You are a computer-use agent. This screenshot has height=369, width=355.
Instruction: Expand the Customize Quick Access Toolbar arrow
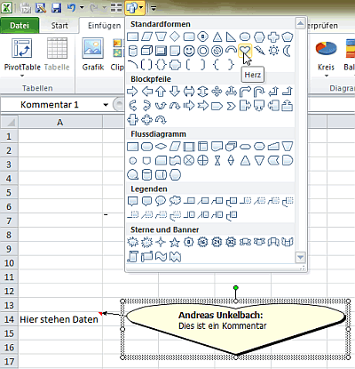click(x=154, y=8)
